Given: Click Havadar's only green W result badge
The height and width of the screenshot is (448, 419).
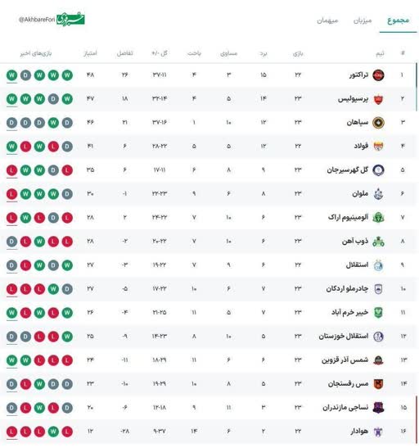Looking at the screenshot, I should click(x=53, y=431).
